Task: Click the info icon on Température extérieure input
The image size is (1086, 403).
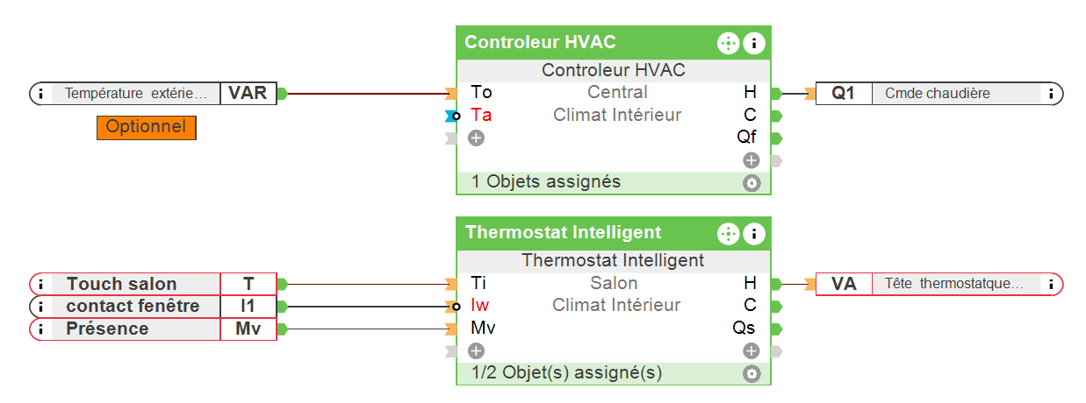Action: point(41,93)
